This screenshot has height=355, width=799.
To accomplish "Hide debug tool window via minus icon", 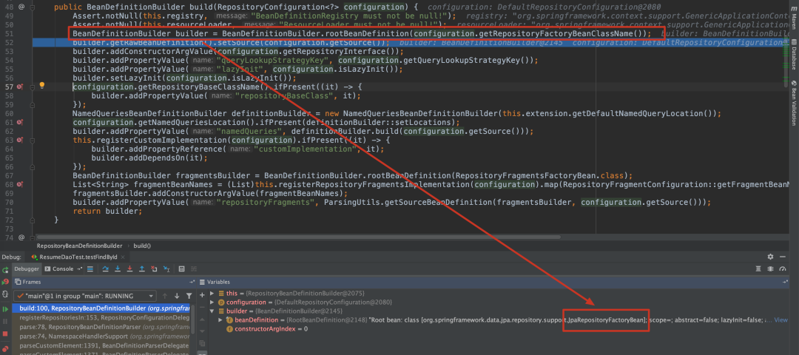I will (783, 257).
